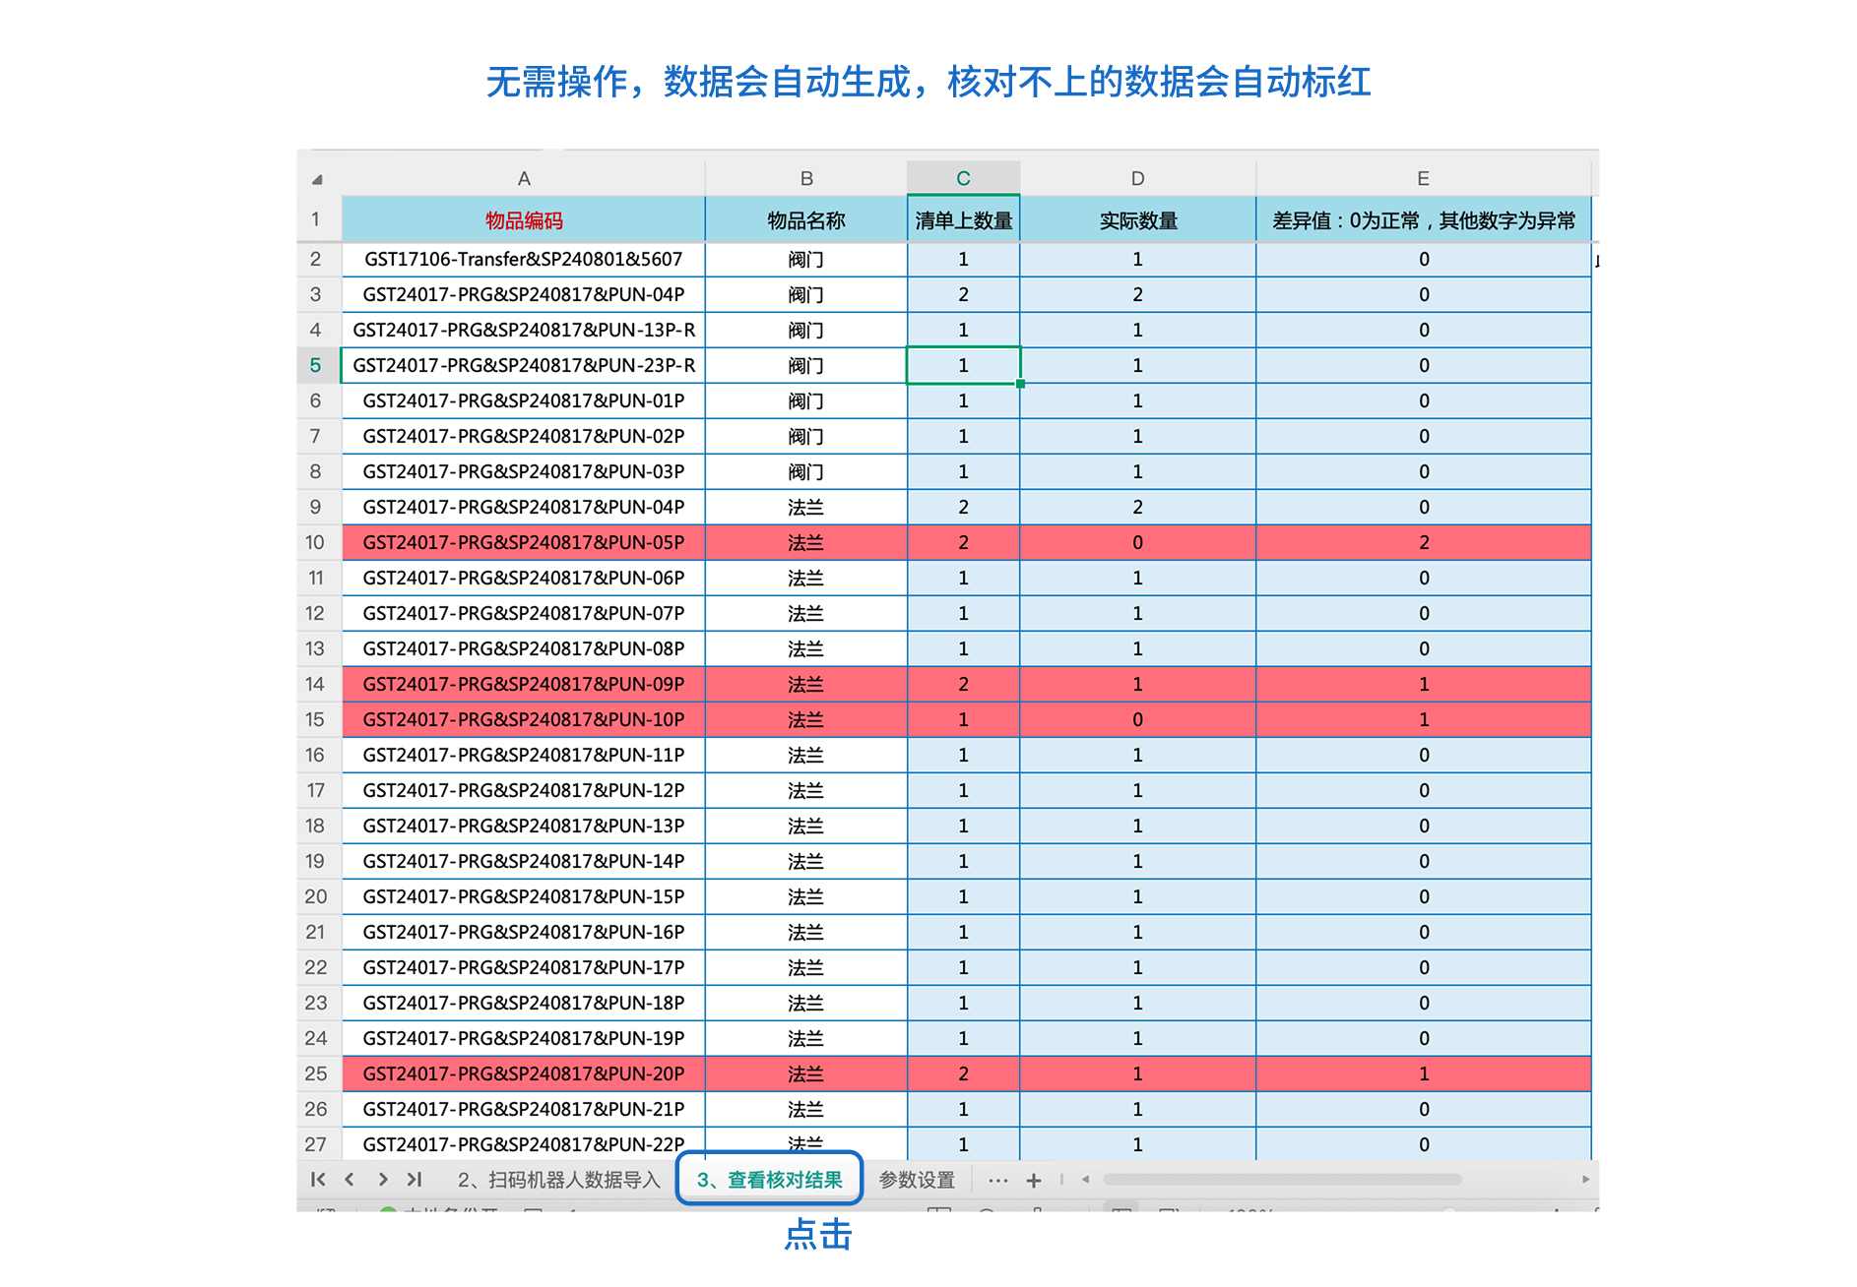
Task: Click the difference value 2 in row 10
Action: 1423,542
